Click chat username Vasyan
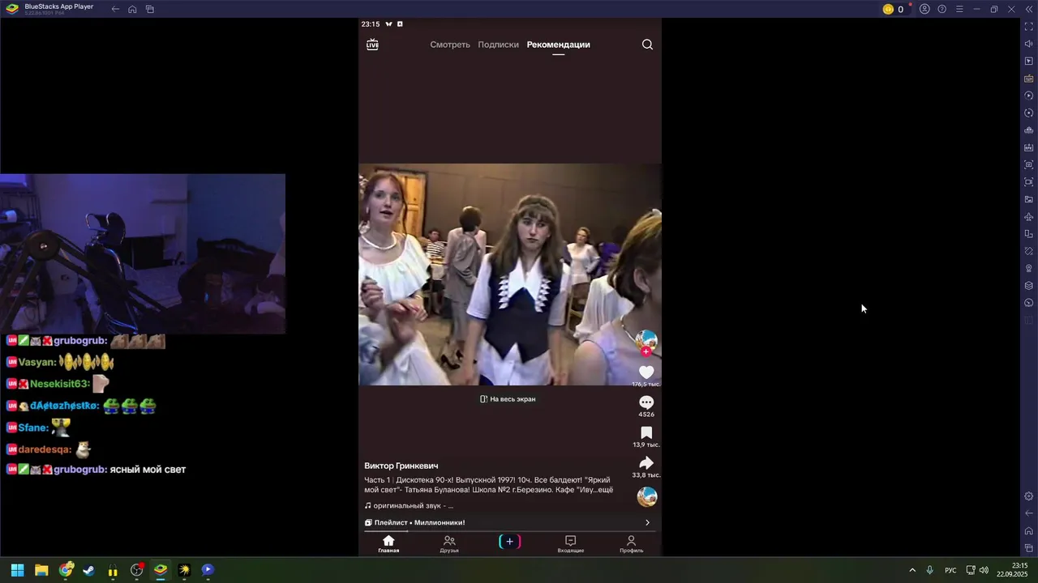 coord(37,363)
